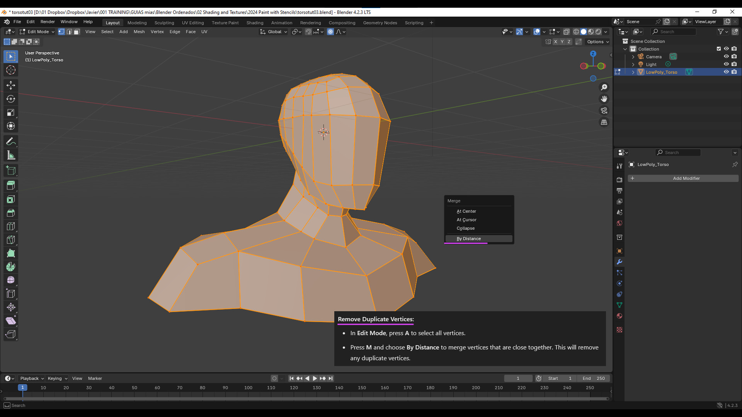742x417 pixels.
Task: Click the Start frame field
Action: [560, 378]
